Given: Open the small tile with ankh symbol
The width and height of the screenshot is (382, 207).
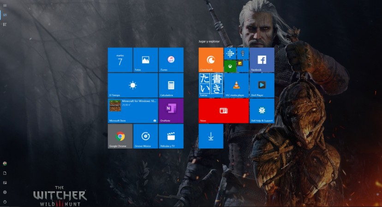Looking at the screenshot, I should point(243,53).
